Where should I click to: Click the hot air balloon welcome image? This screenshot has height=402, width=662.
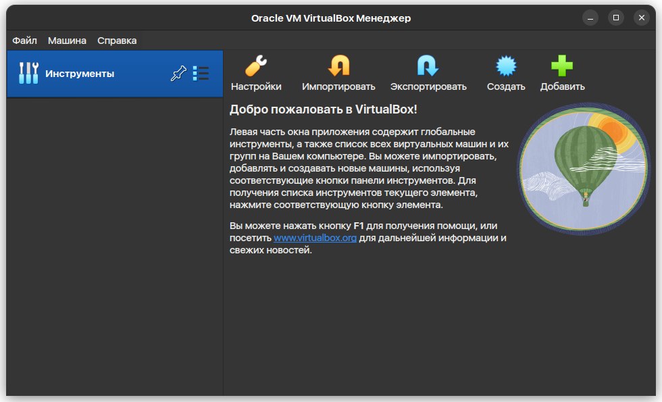pos(584,169)
